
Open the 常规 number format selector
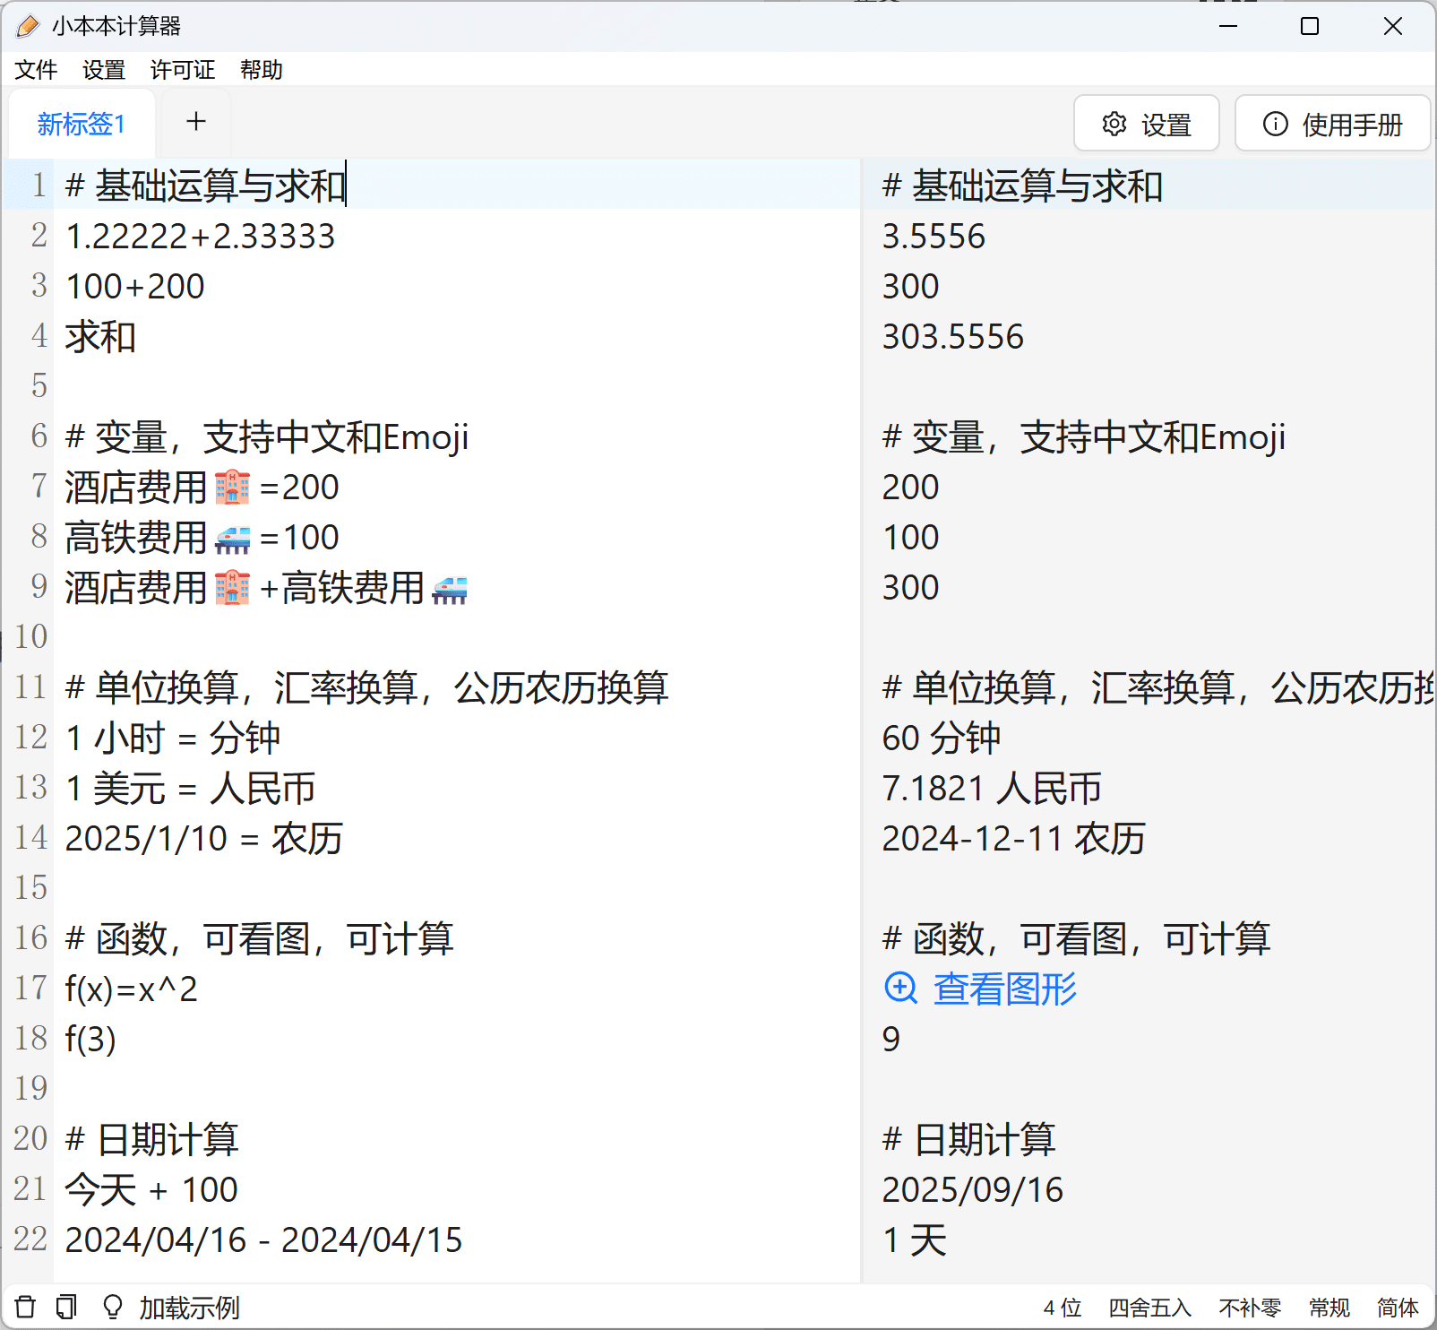[1329, 1308]
